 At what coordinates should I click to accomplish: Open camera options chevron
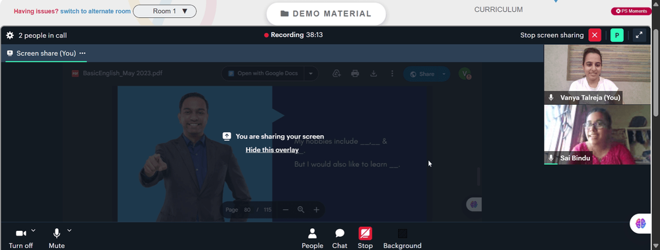33,230
